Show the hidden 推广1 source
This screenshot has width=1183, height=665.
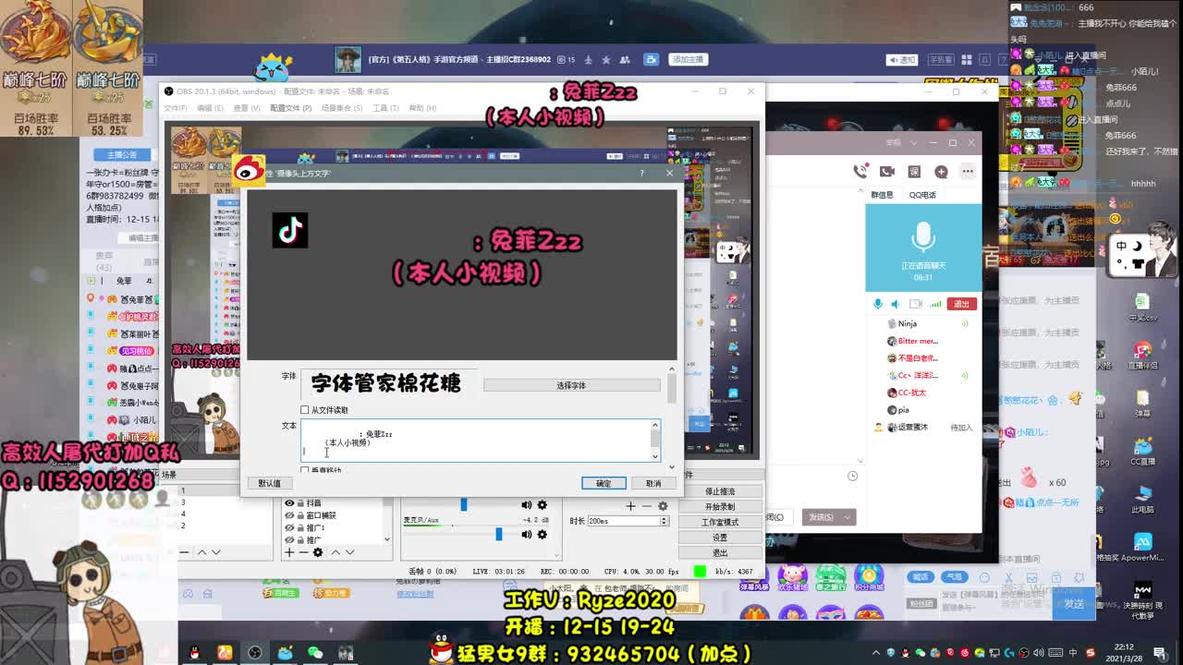click(x=289, y=527)
